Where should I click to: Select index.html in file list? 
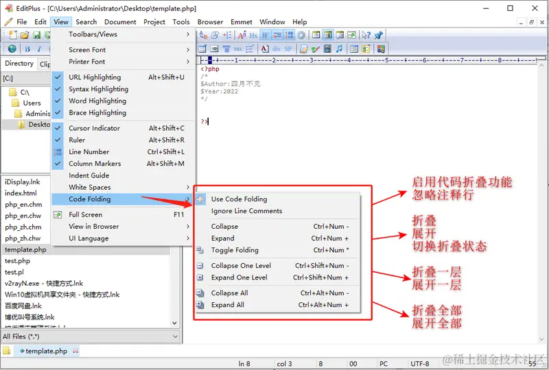21,193
